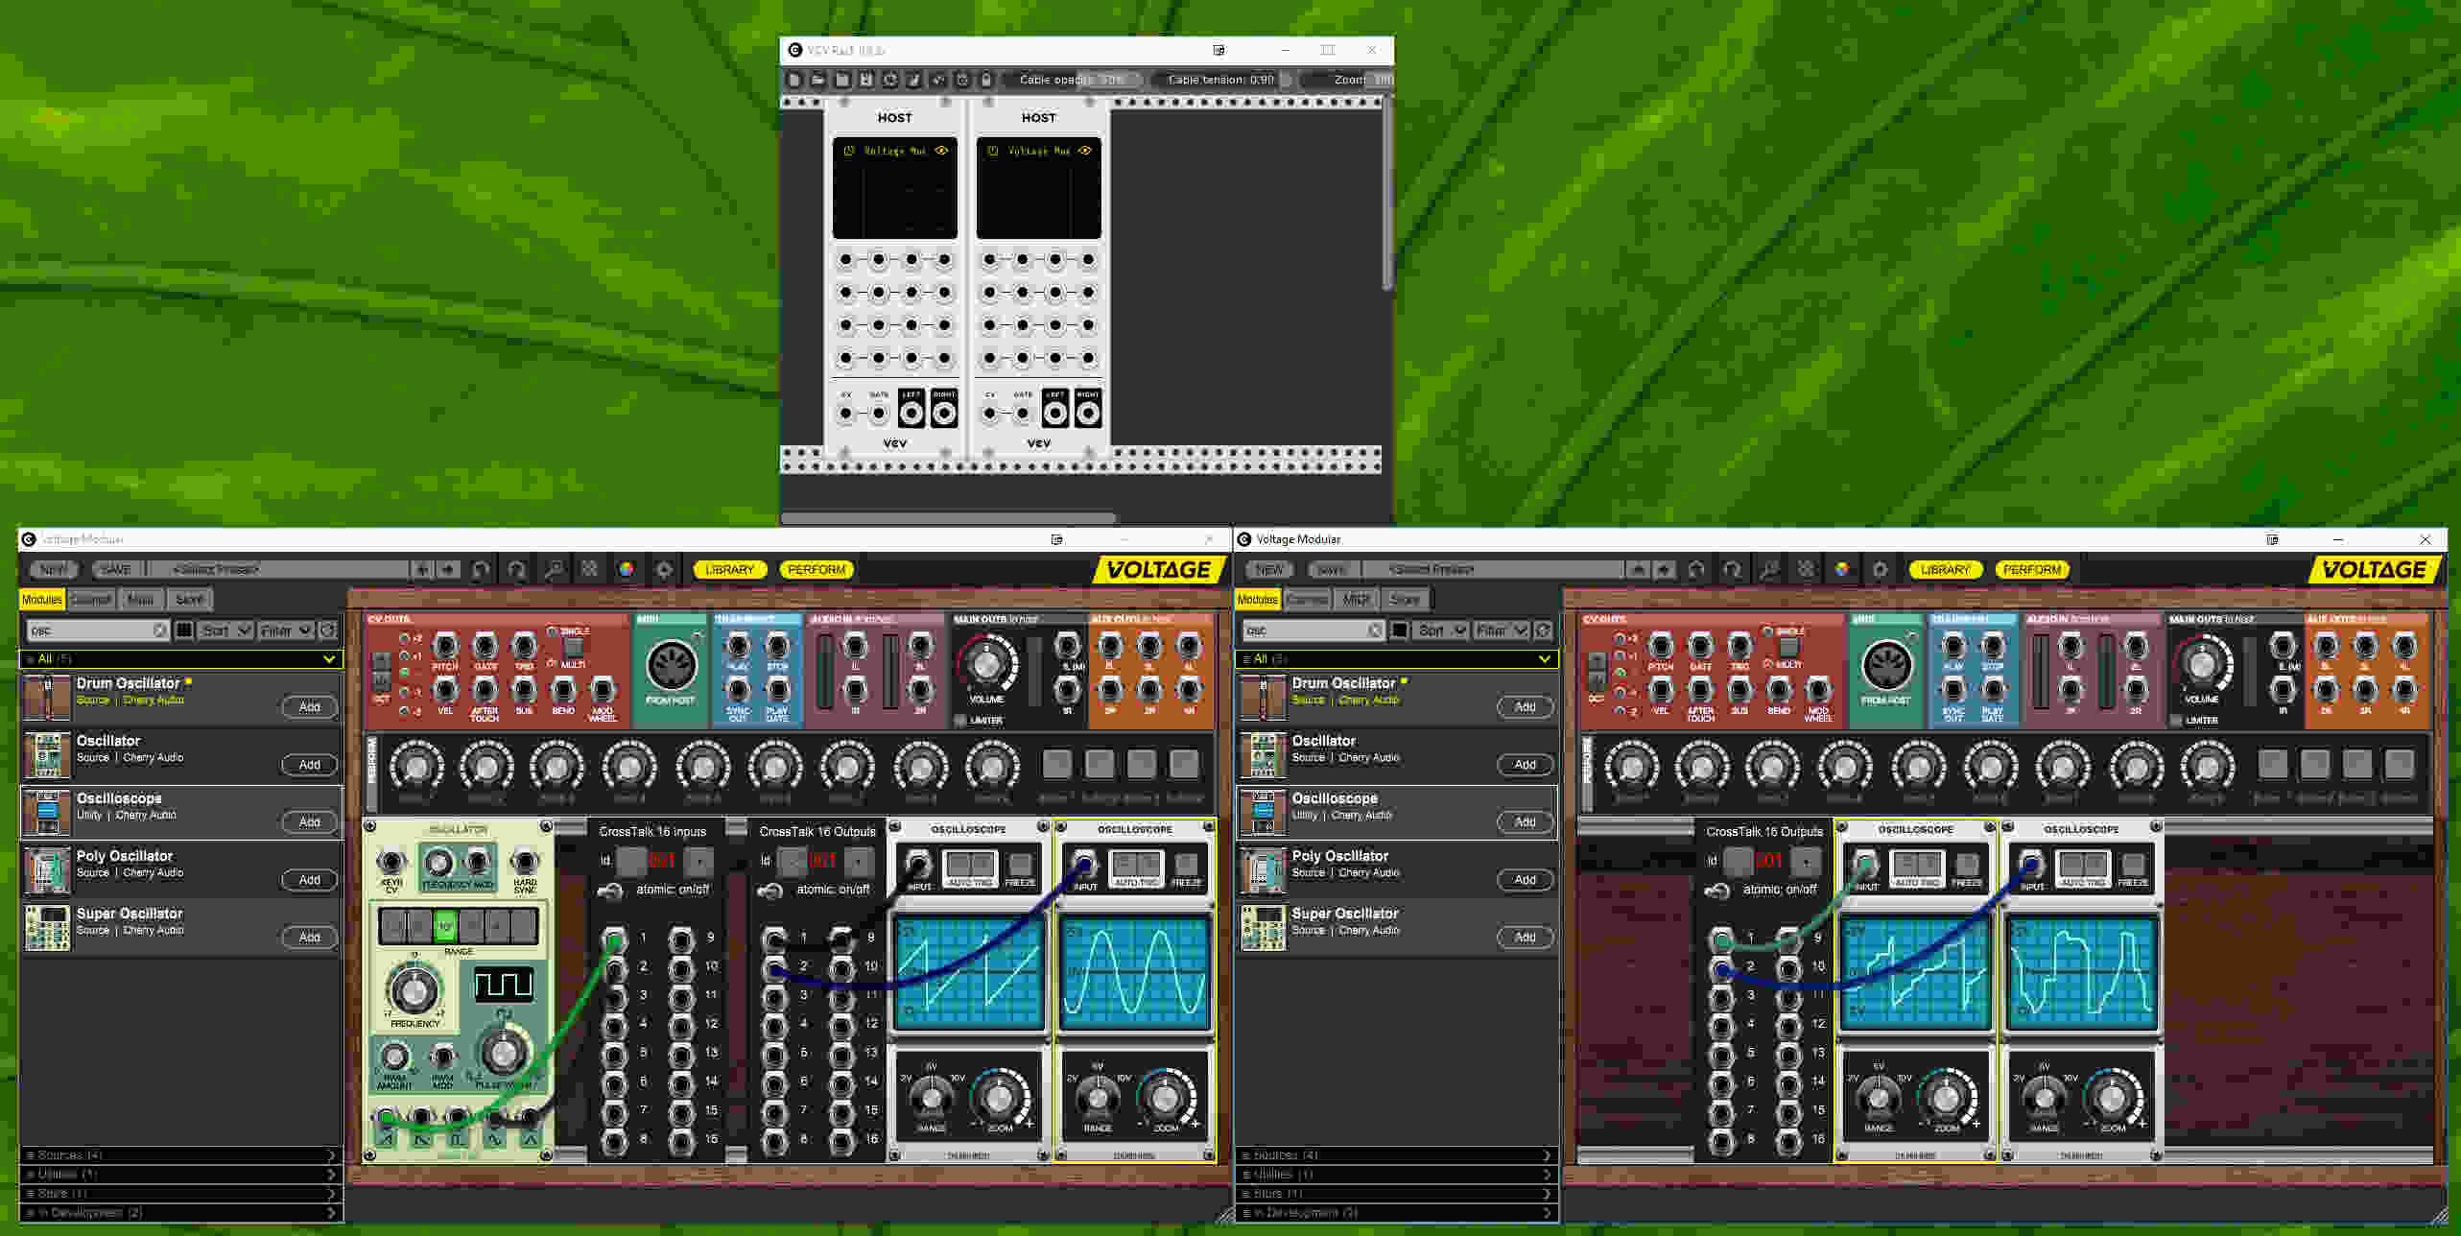Image resolution: width=2461 pixels, height=1236 pixels.
Task: Select the MIDI tab in left Voltage Modular
Action: [x=141, y=600]
